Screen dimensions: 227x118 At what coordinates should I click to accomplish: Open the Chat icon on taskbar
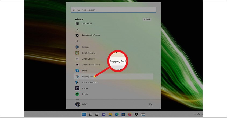[103, 115]
